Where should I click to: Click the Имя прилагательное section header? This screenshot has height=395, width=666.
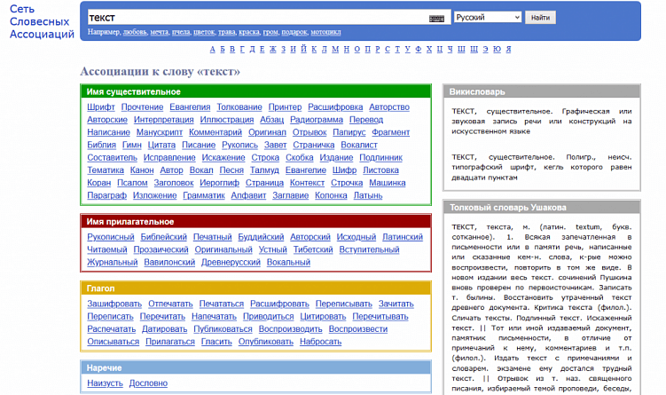255,222
